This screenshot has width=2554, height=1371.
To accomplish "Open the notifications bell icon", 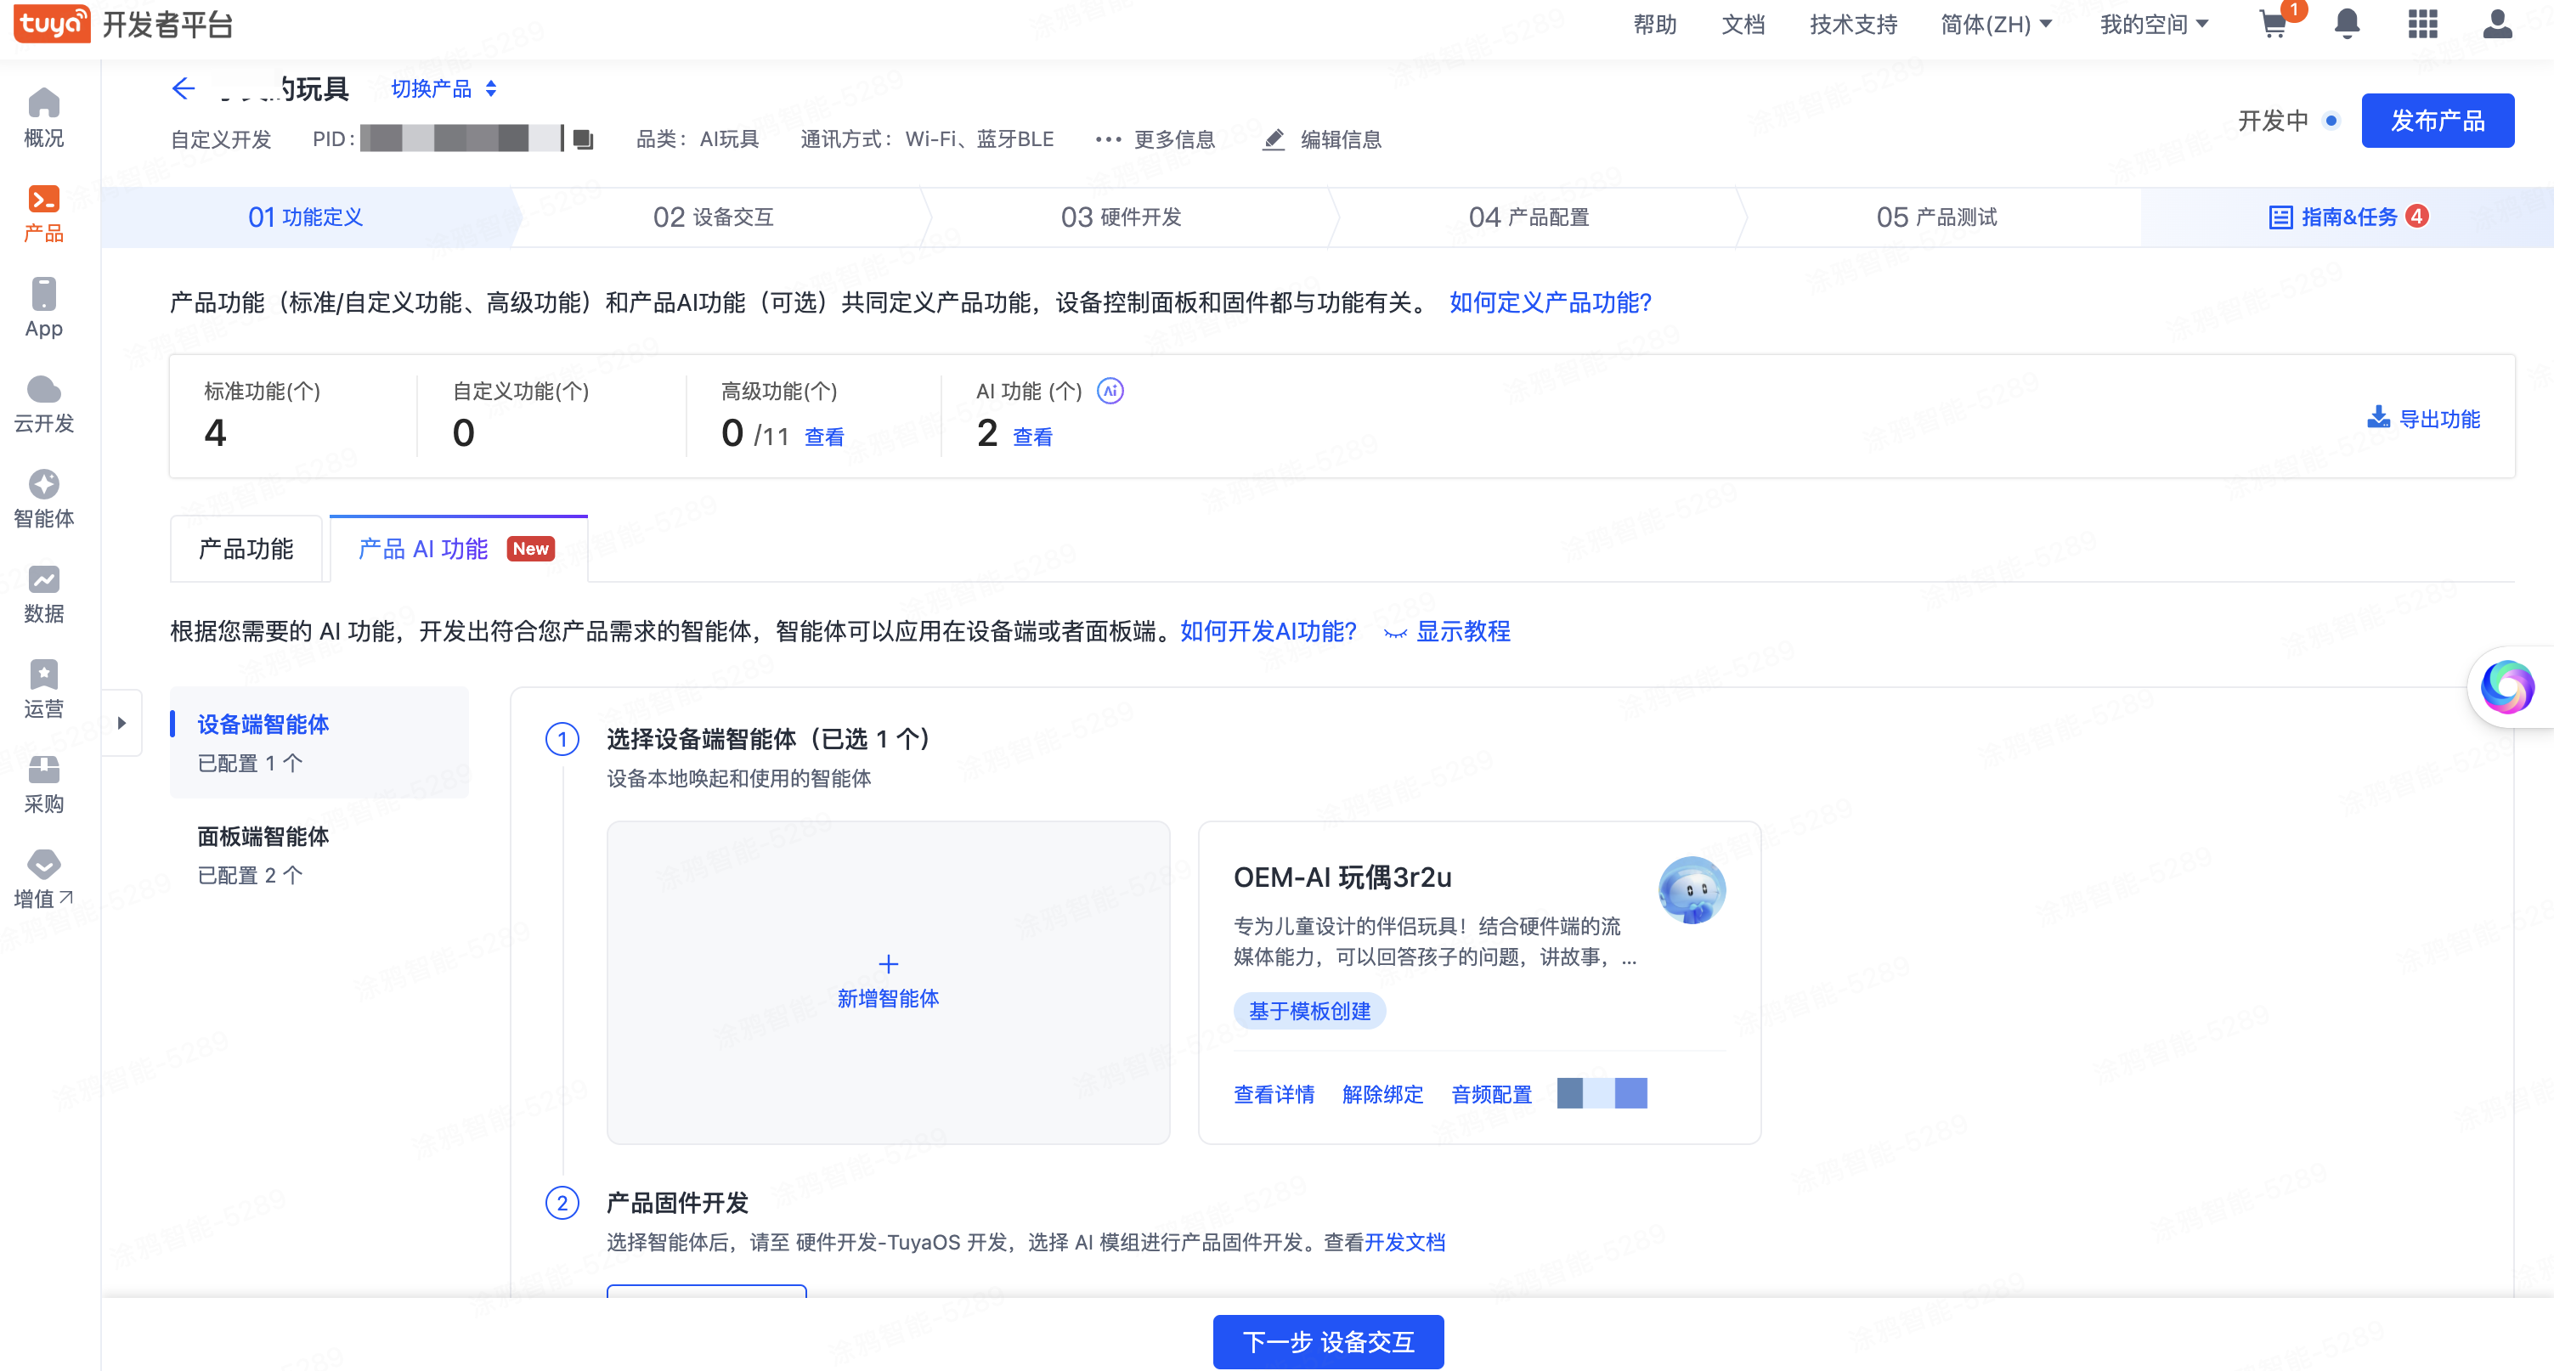I will pos(2348,24).
